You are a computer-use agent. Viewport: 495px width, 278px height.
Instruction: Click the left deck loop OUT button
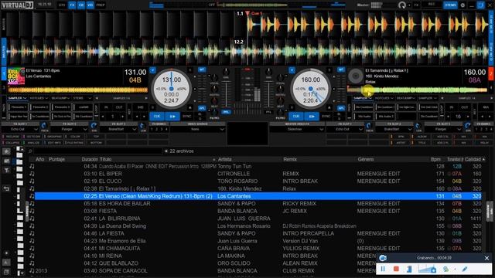point(119,107)
